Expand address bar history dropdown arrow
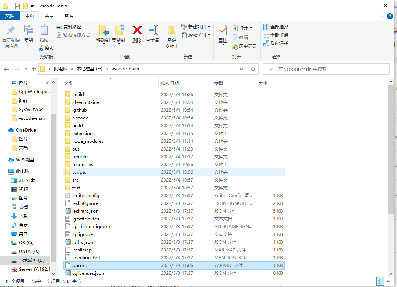This screenshot has width=397, height=287. [x=241, y=69]
